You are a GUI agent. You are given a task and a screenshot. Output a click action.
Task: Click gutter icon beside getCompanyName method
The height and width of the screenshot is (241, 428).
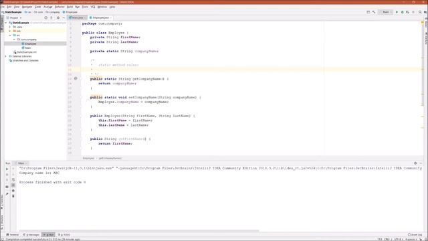pos(76,78)
